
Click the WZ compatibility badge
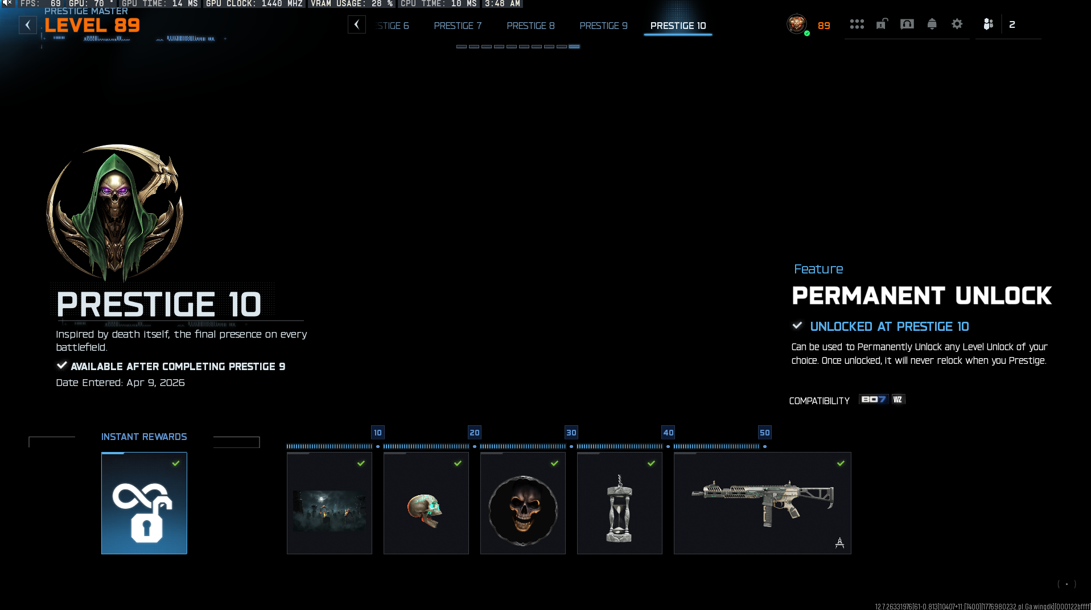pyautogui.click(x=898, y=400)
